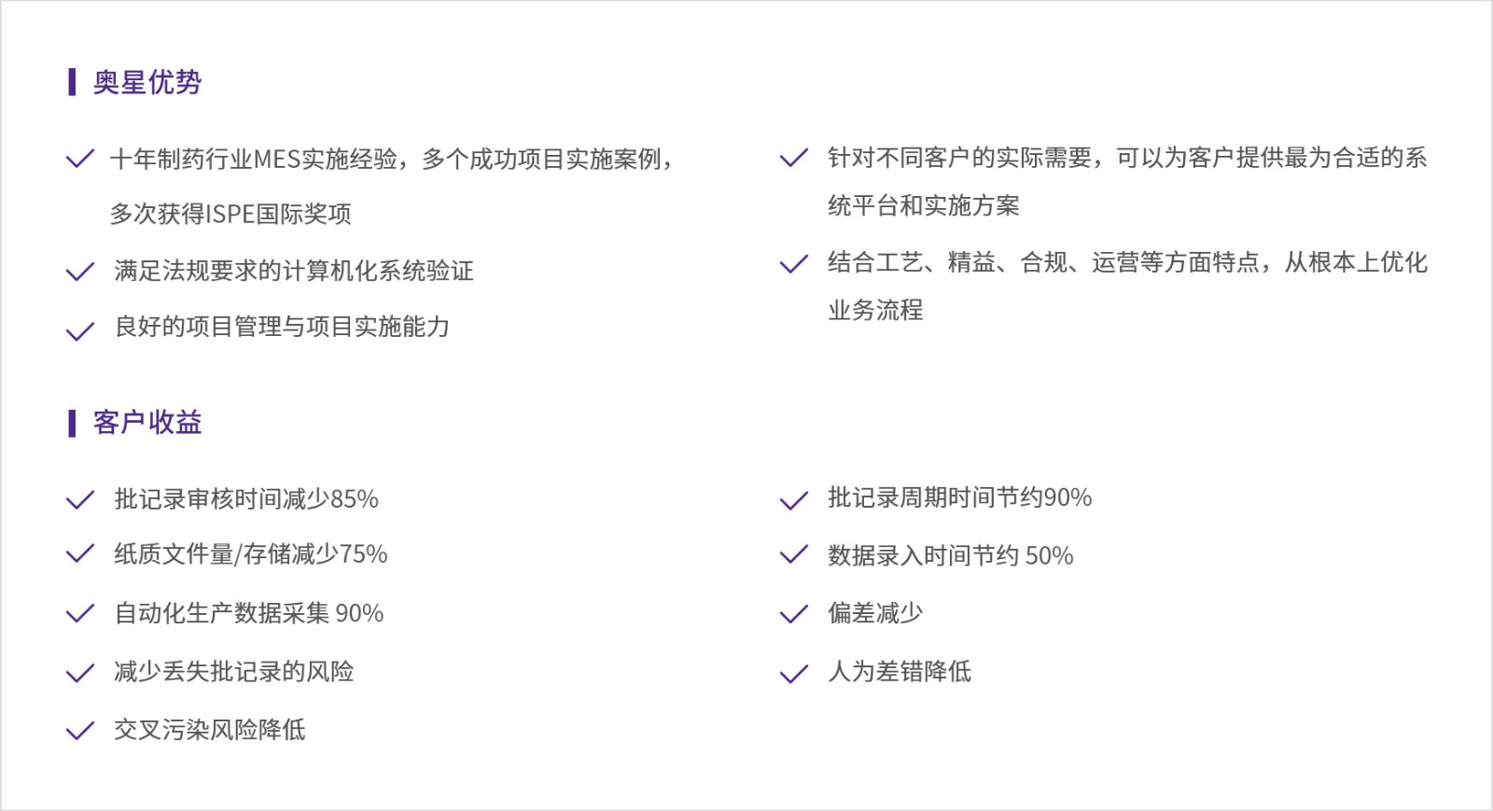
Task: Select the 客户收益 section heading
Action: pyautogui.click(x=147, y=423)
